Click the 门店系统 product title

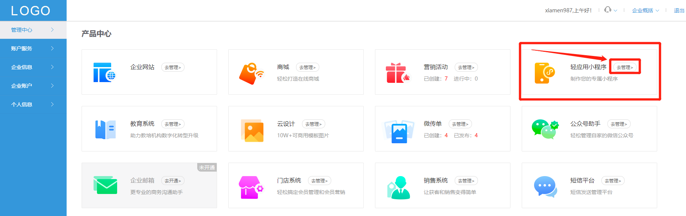[289, 181]
